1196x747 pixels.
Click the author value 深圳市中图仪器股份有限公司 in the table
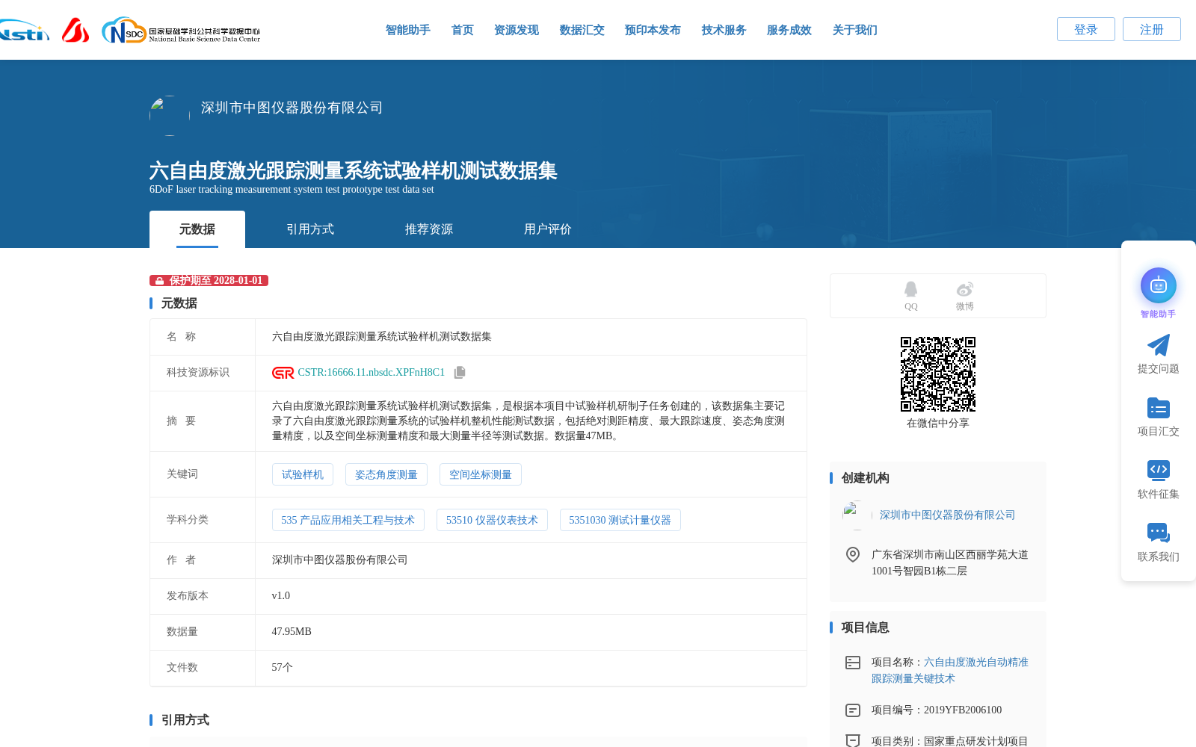pyautogui.click(x=339, y=560)
